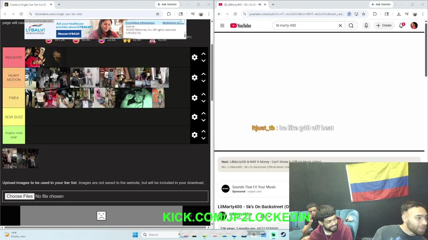Open new tab in YouTube window

pyautogui.click(x=273, y=5)
